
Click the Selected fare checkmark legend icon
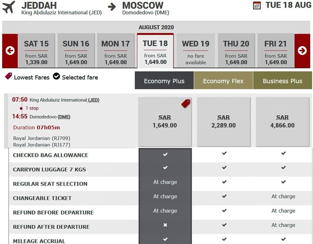56,77
